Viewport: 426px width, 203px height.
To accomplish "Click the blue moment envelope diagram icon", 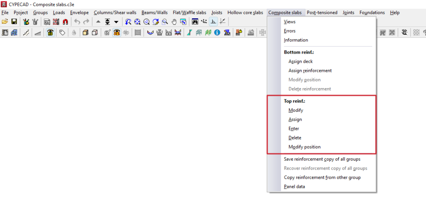I will (x=150, y=33).
